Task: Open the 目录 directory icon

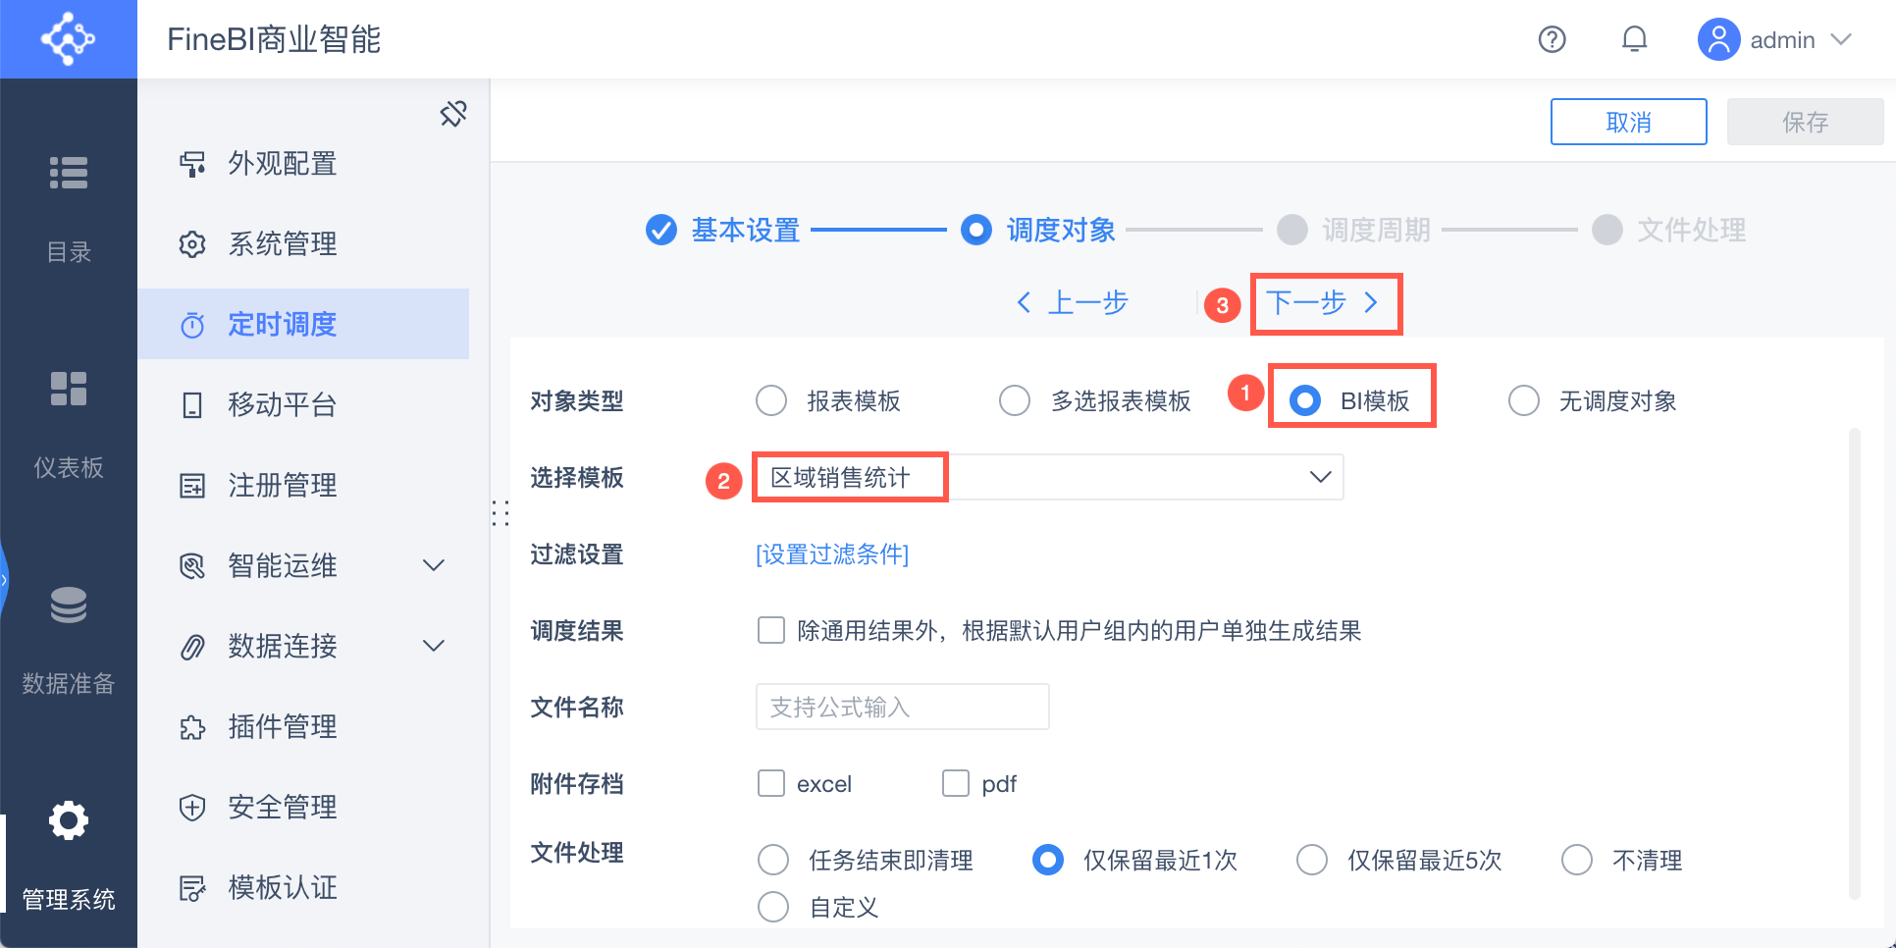Action: click(69, 173)
